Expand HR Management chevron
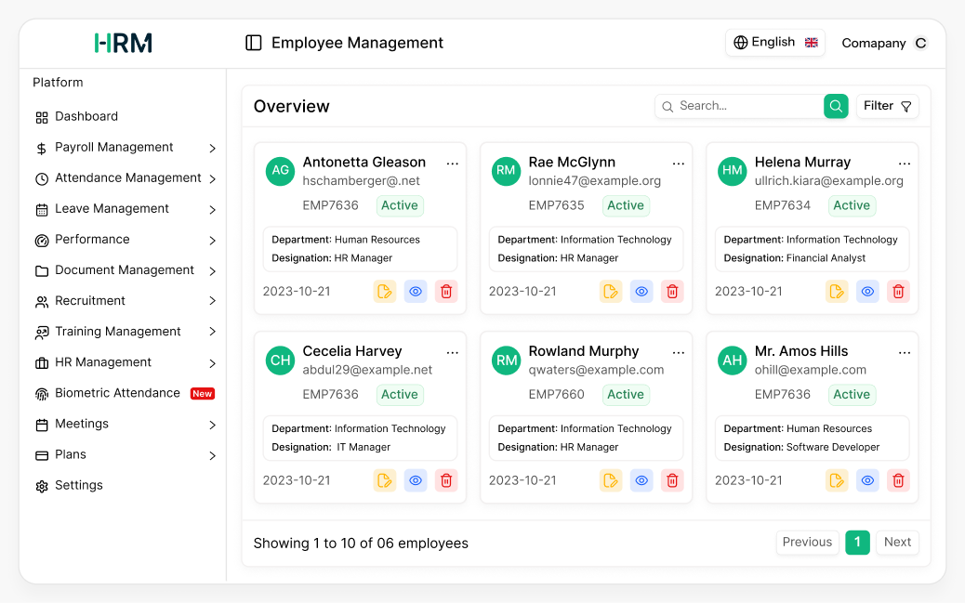The image size is (965, 603). [x=212, y=363]
